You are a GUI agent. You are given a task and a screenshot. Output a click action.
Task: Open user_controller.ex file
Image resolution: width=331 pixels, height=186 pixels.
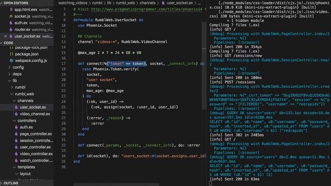pyautogui.click(x=35, y=147)
